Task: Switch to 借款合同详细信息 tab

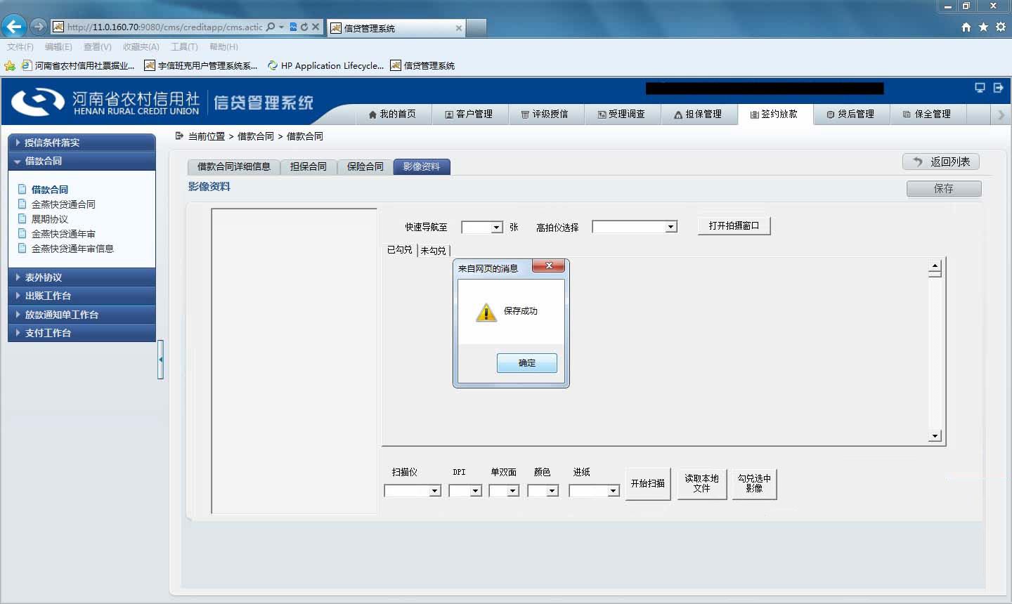Action: (x=234, y=166)
